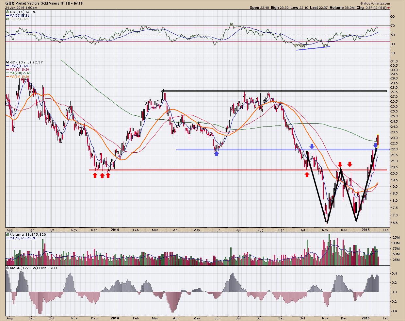Click the 'Low 22.10' value
405x321 pixels.
click(299, 8)
